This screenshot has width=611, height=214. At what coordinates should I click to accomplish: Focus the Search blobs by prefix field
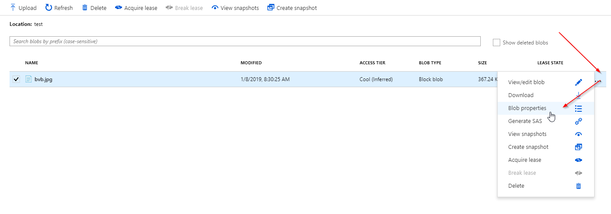pyautogui.click(x=244, y=41)
